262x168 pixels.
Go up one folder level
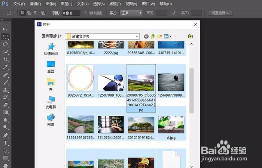[153, 36]
